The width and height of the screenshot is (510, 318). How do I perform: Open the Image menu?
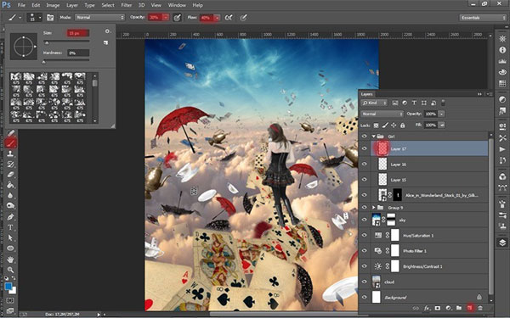53,5
